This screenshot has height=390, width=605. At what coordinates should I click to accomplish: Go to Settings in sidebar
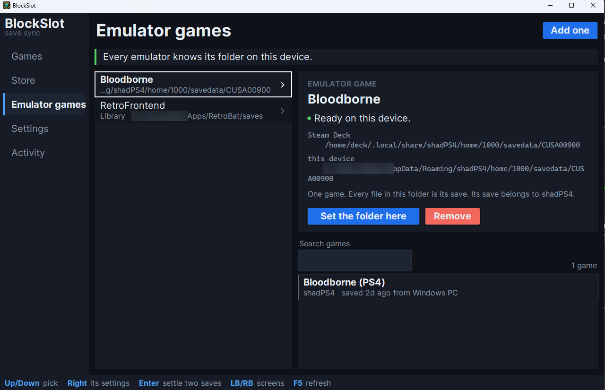click(30, 129)
